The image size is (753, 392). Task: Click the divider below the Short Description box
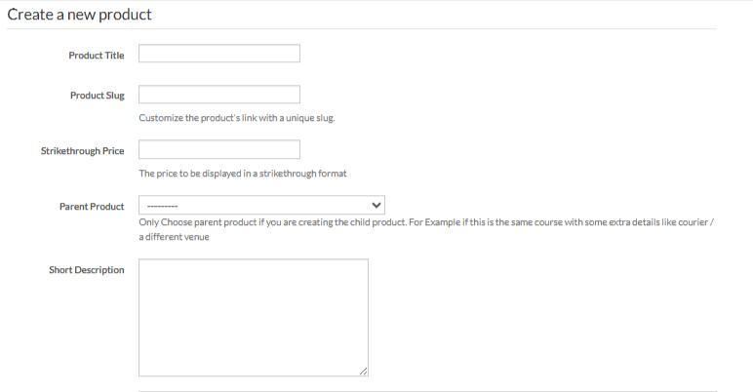tap(427, 390)
